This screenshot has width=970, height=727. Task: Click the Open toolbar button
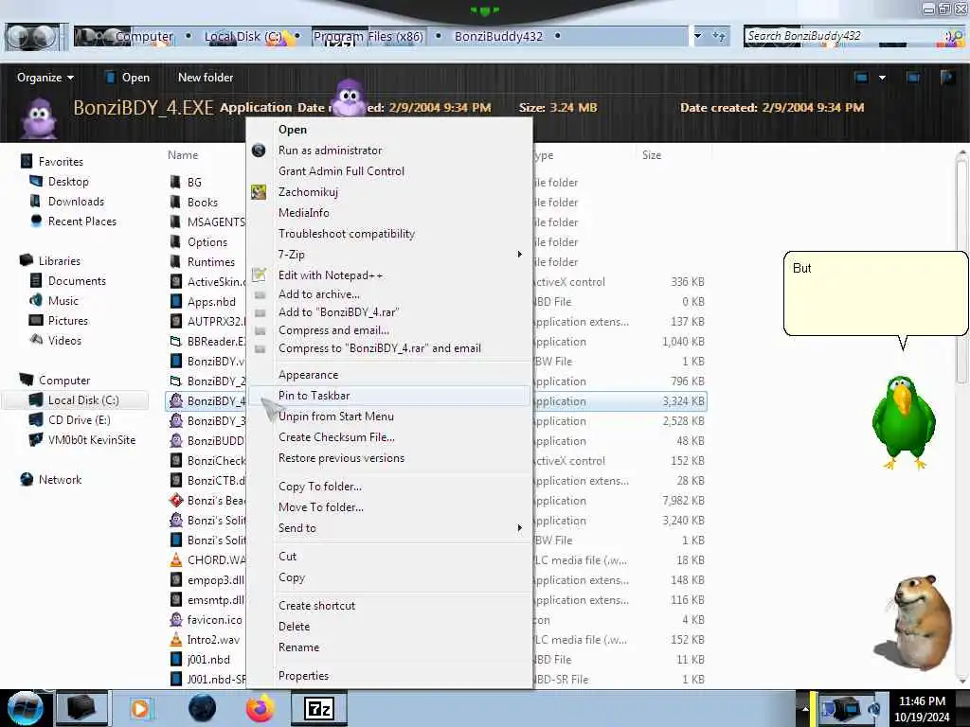(x=128, y=78)
